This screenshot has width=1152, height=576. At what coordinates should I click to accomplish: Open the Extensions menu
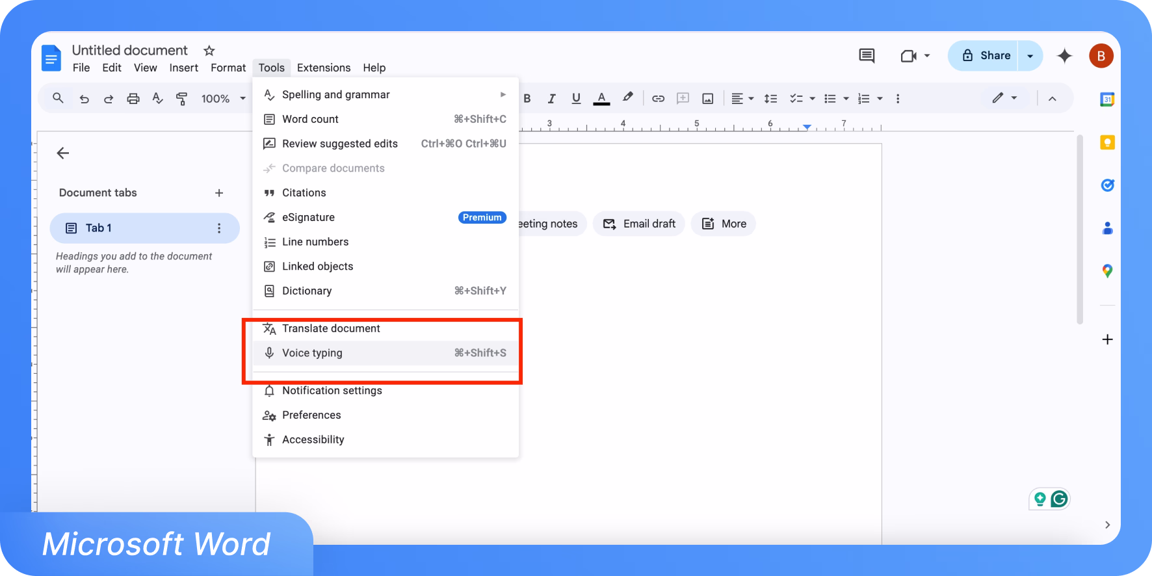pyautogui.click(x=324, y=68)
